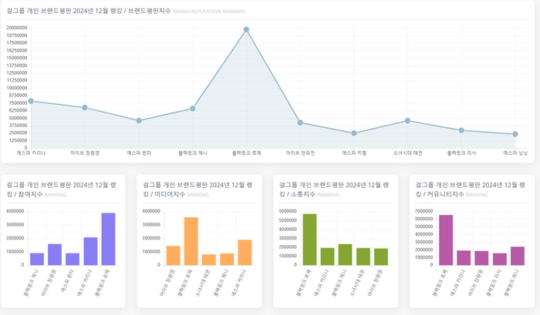Select 아이브 장원영 purple bar in 참여지수
Image resolution: width=540 pixels, height=315 pixels.
tap(55, 254)
